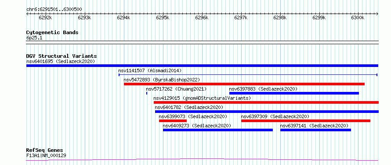Image resolution: width=391 pixels, height=165 pixels.
Task: Click the 6297k ruler position
Action: [x=241, y=18]
